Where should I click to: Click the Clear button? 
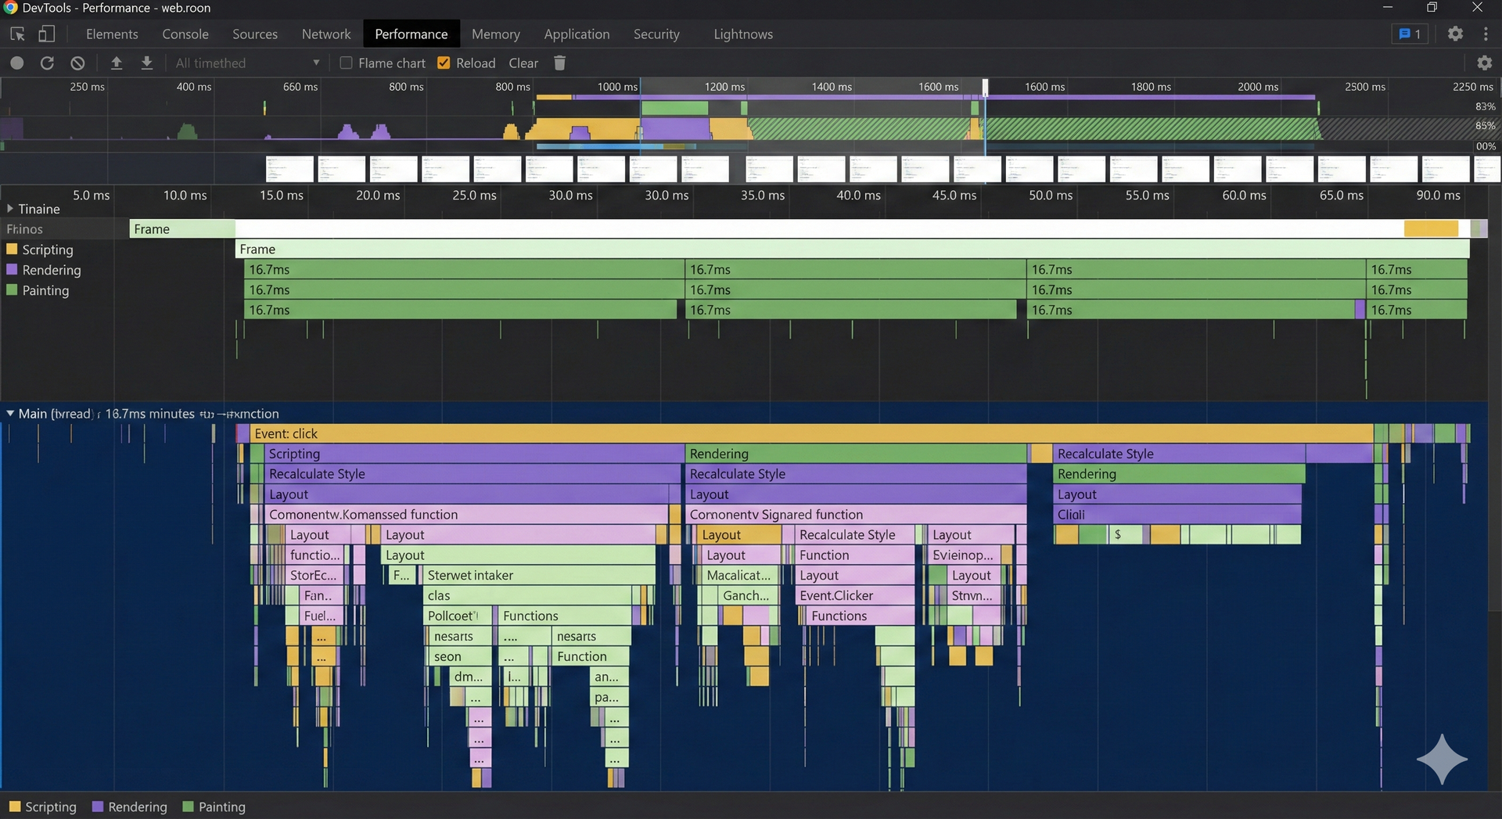(523, 63)
